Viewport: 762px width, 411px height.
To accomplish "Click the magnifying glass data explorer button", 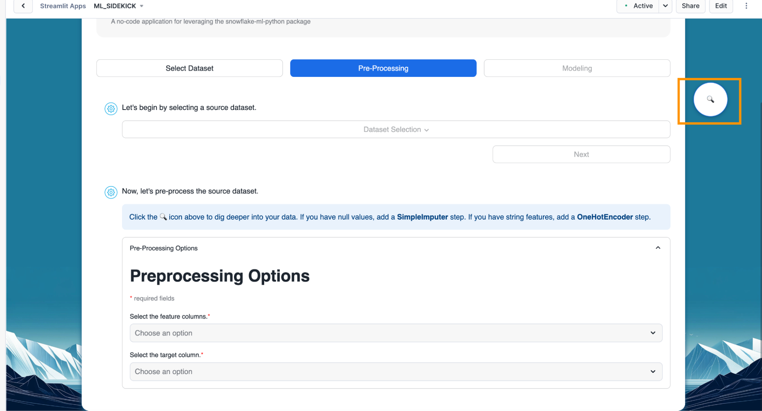I will point(710,99).
